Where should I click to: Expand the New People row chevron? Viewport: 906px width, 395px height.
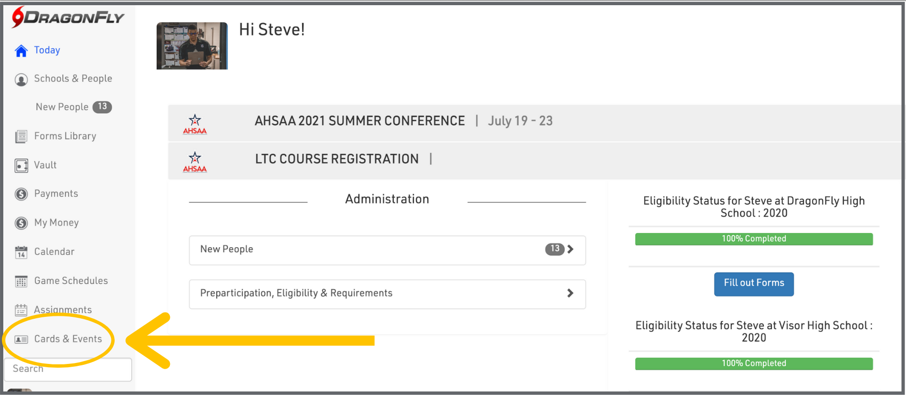pos(570,250)
